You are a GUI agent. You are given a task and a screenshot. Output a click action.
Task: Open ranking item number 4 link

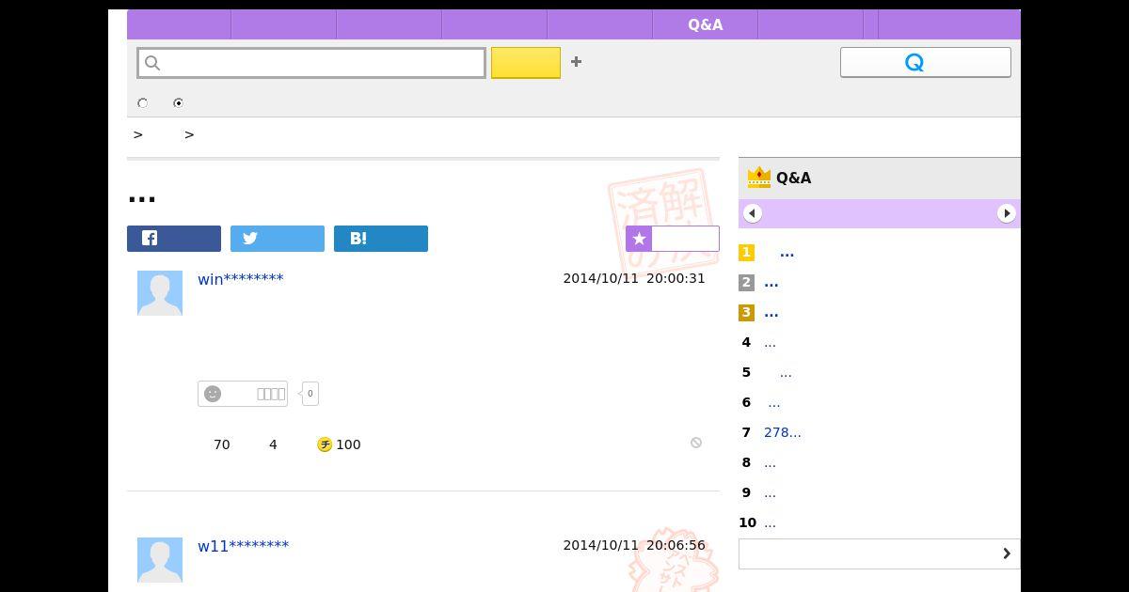click(x=770, y=343)
